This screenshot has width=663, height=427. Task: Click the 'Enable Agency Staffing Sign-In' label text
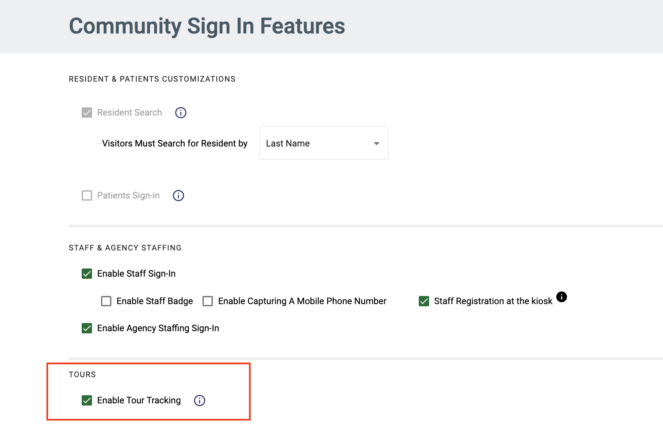coord(158,328)
